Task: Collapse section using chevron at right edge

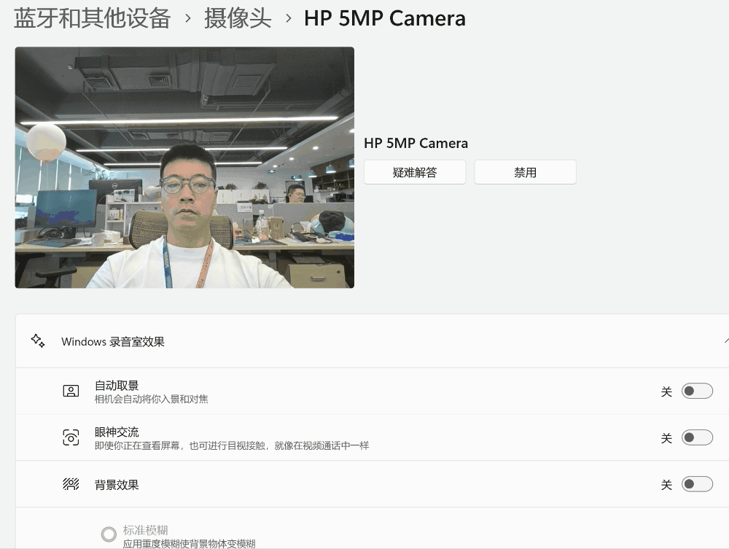Action: click(725, 341)
